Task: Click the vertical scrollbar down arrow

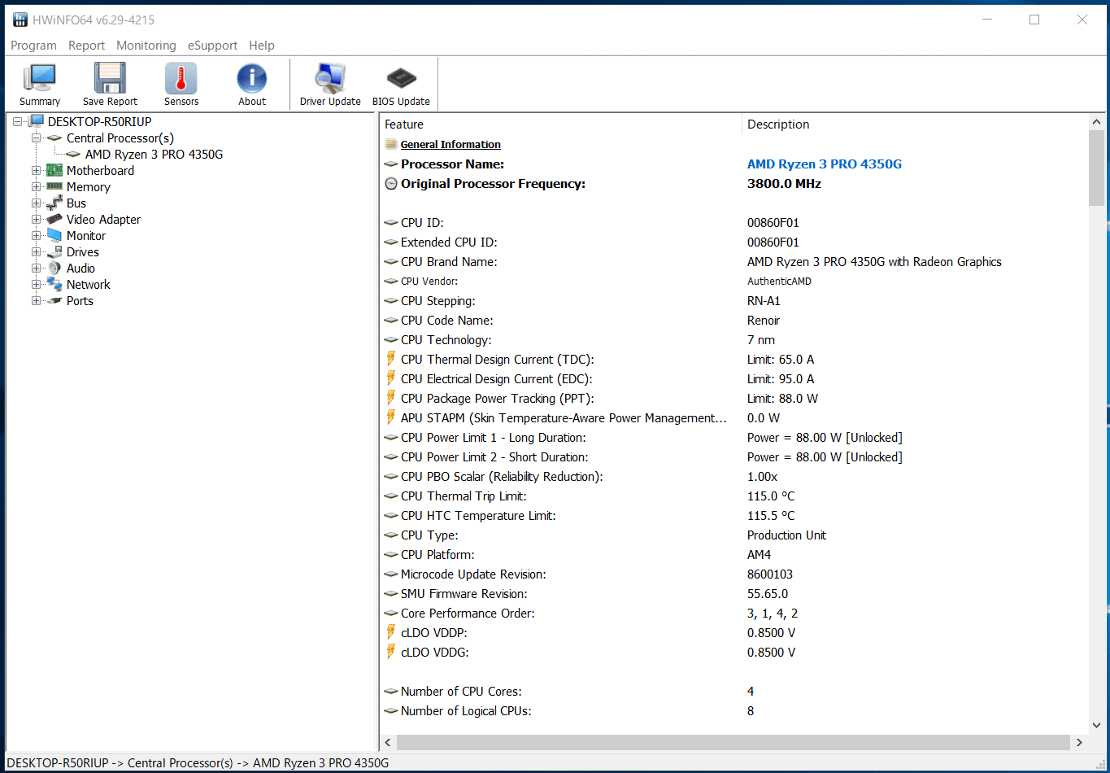Action: click(x=1096, y=725)
